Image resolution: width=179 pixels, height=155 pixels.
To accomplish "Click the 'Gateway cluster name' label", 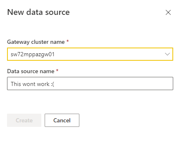I will pos(36,42).
